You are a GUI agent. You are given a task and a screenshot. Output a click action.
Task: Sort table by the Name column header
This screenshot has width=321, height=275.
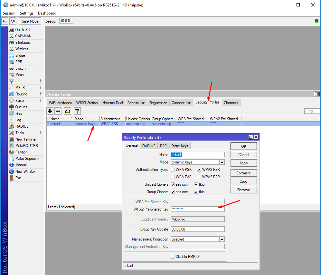click(x=61, y=119)
